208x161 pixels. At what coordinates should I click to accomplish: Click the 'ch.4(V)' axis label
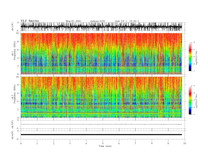(x=13, y=135)
